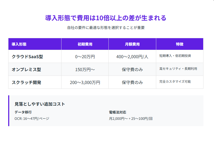Select the 見落としやすい追加コスト heading
The width and height of the screenshot is (214, 143).
click(x=40, y=104)
